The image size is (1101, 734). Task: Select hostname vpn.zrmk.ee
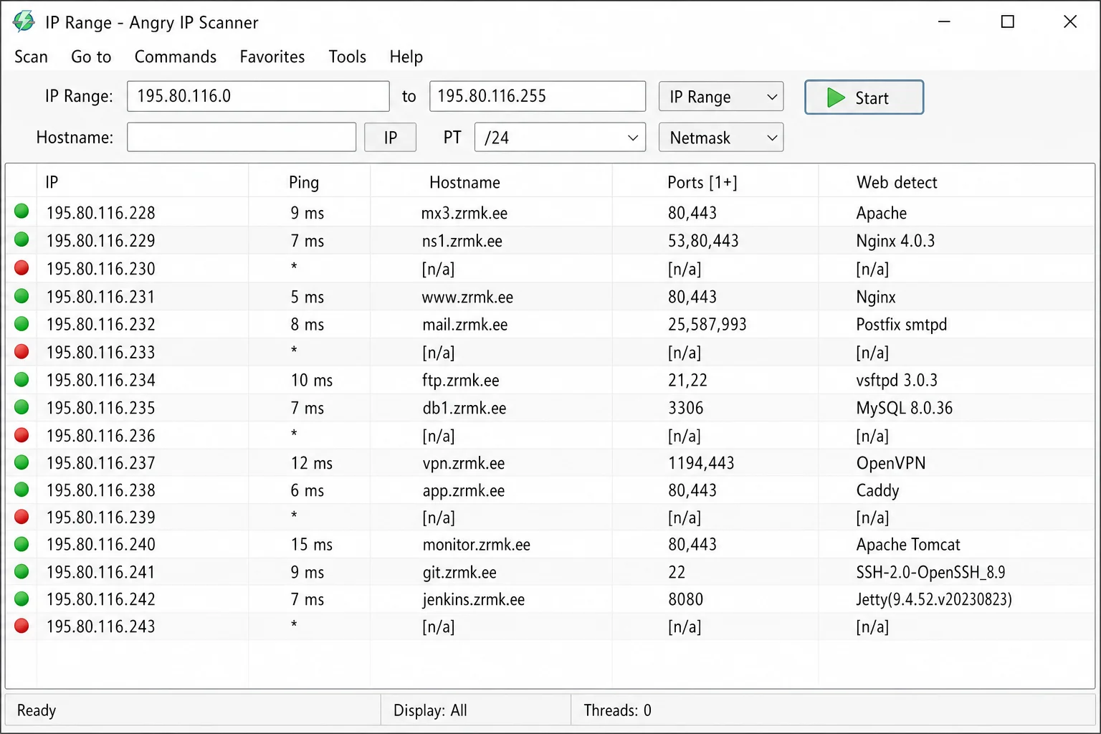pos(464,464)
